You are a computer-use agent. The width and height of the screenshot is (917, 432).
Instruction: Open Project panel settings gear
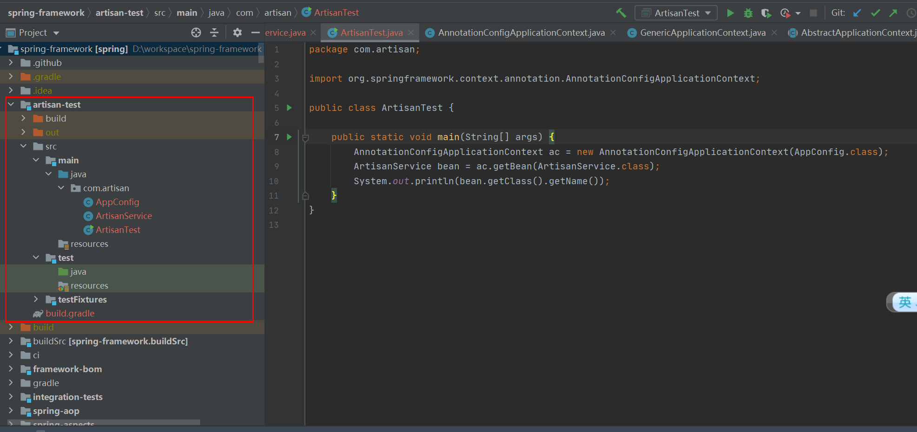pos(237,32)
